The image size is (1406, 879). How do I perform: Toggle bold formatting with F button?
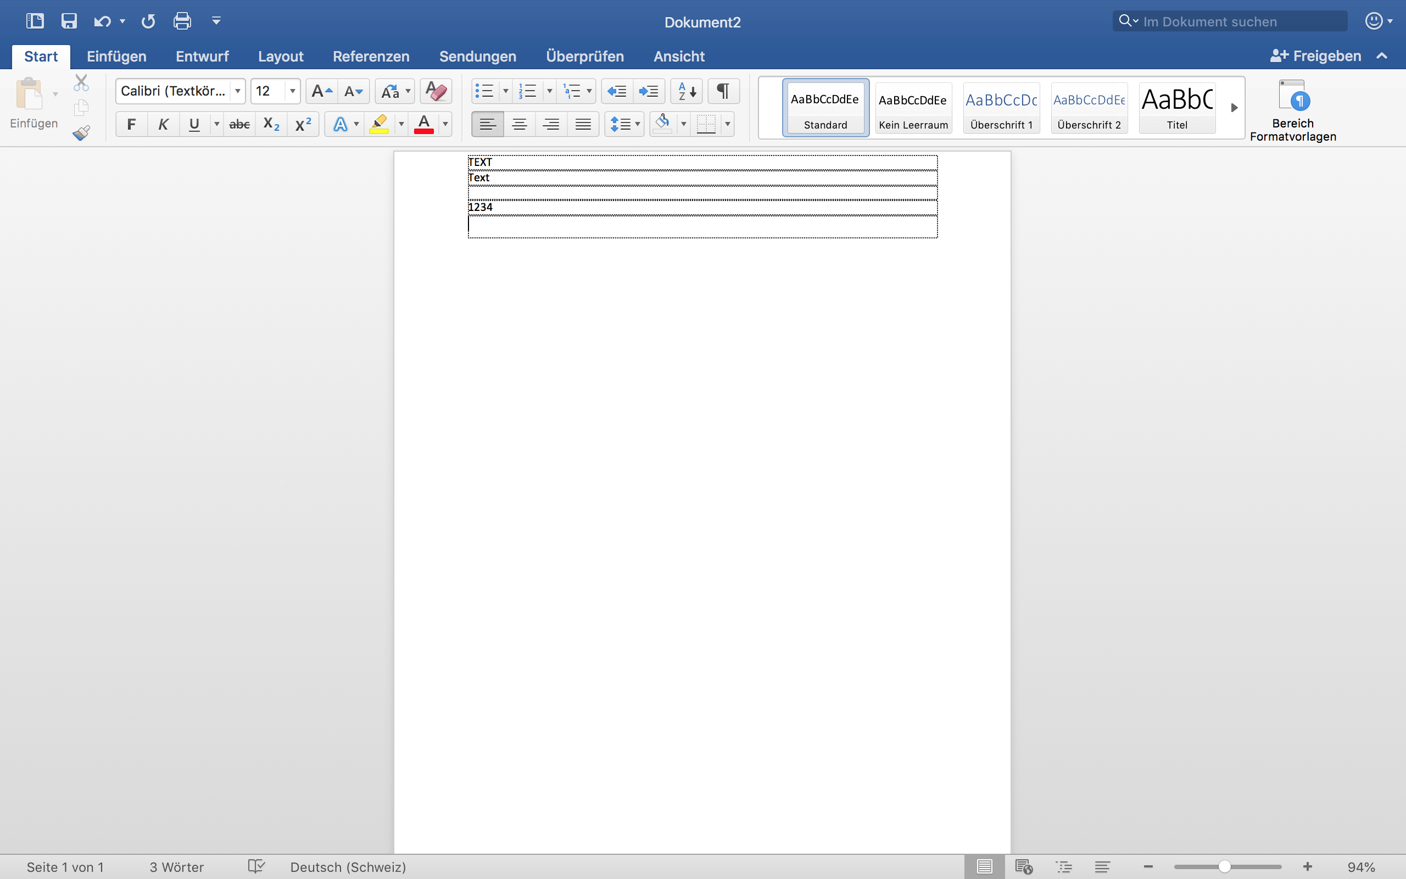point(131,124)
